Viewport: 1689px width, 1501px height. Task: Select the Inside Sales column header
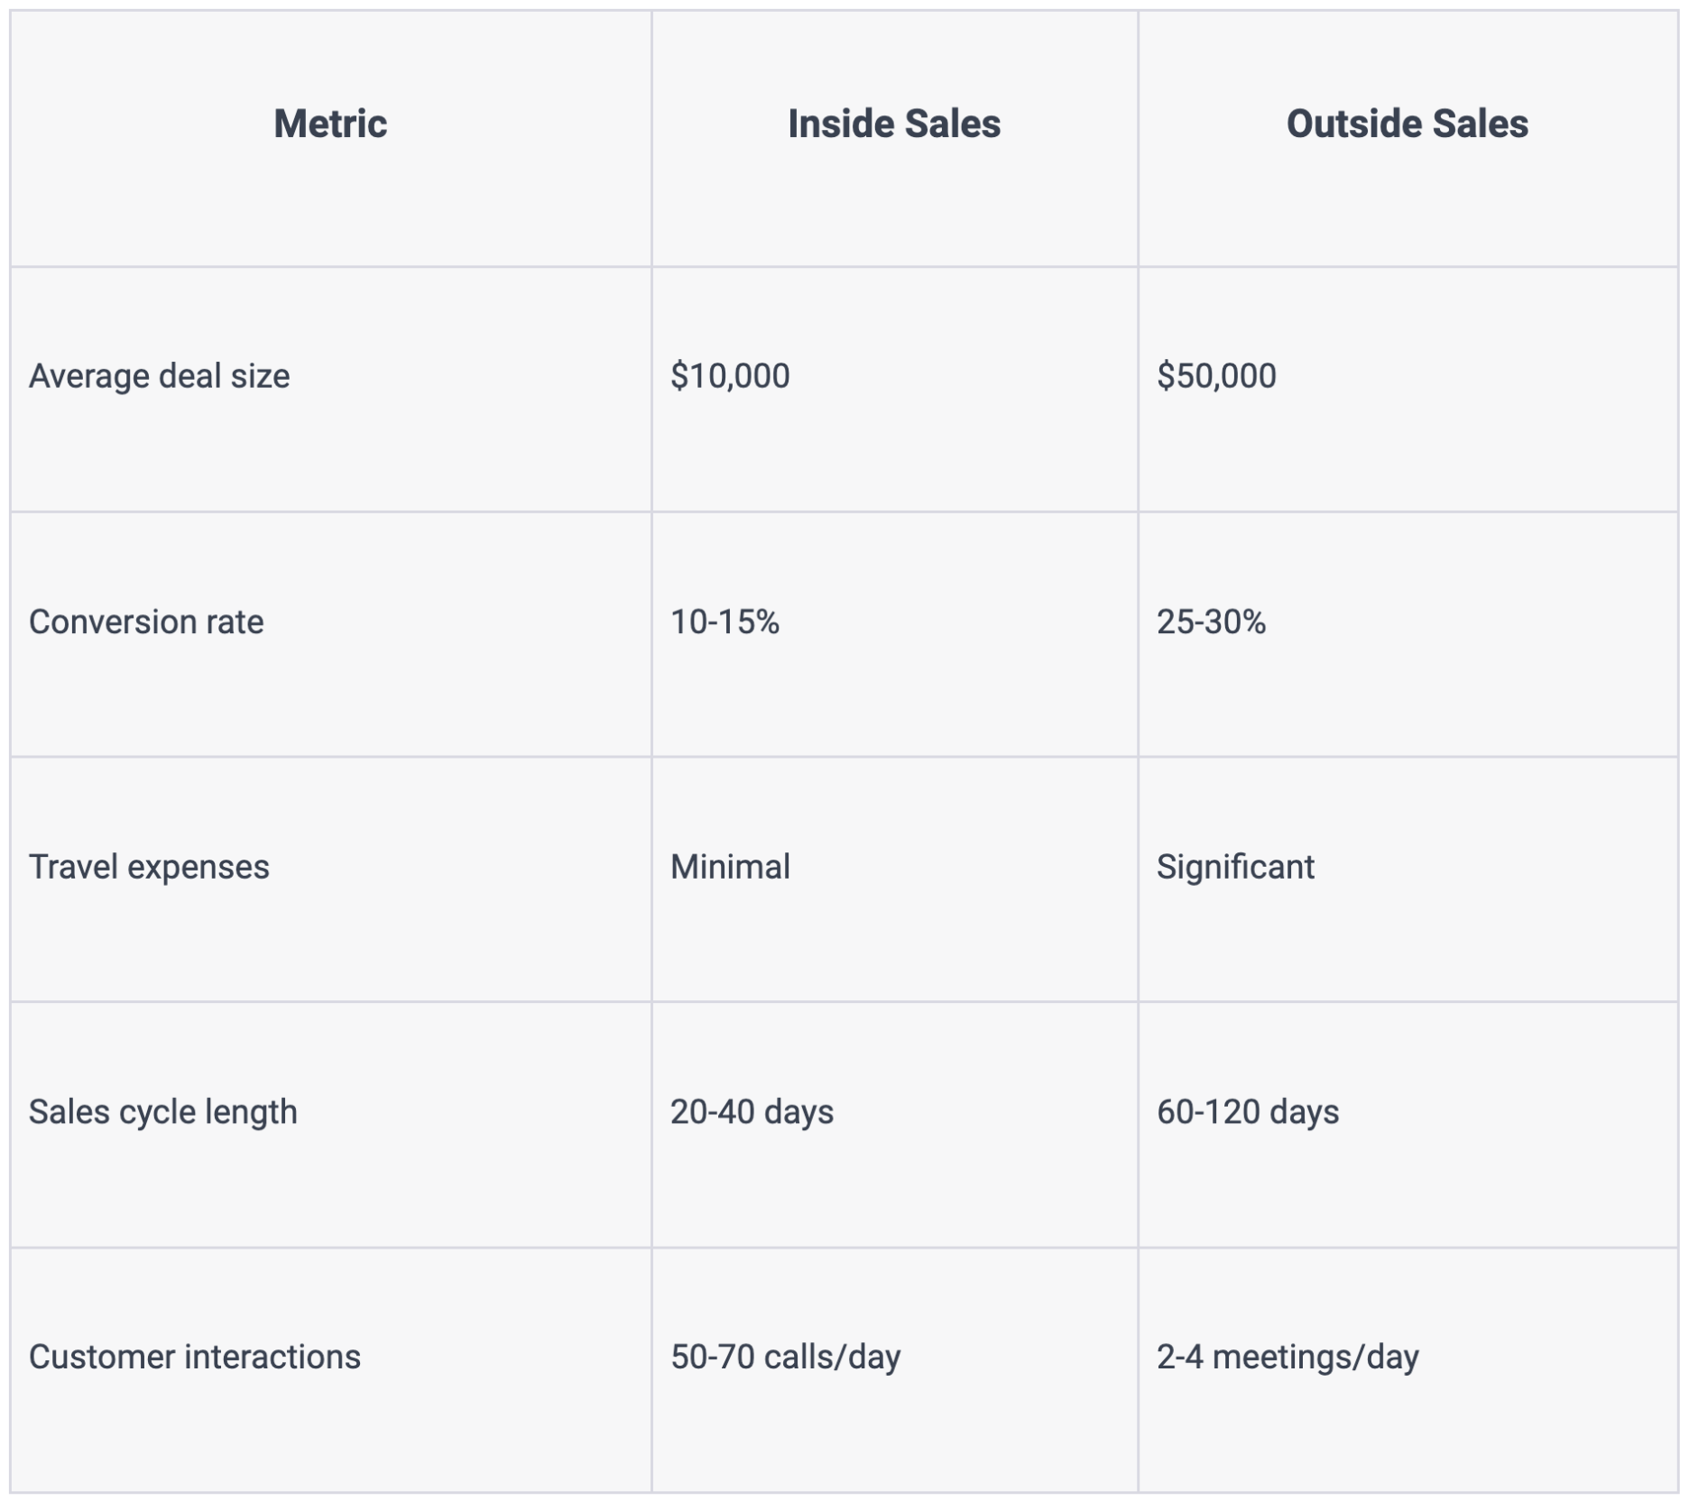[x=893, y=124]
